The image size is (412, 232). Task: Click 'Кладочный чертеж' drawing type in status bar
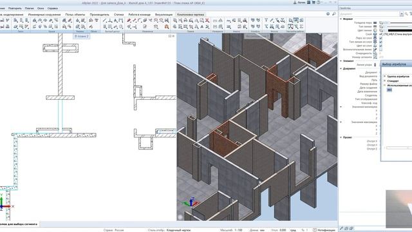click(x=178, y=230)
